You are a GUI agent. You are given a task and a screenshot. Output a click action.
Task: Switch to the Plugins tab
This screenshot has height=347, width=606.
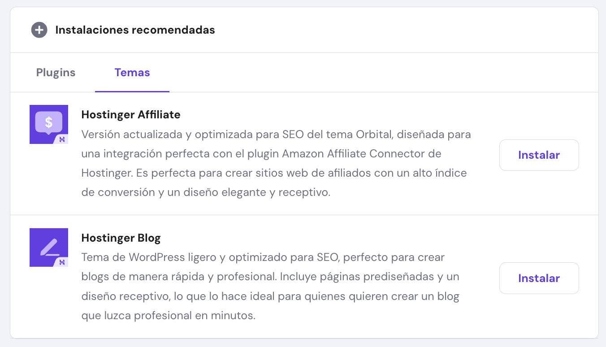click(x=55, y=72)
